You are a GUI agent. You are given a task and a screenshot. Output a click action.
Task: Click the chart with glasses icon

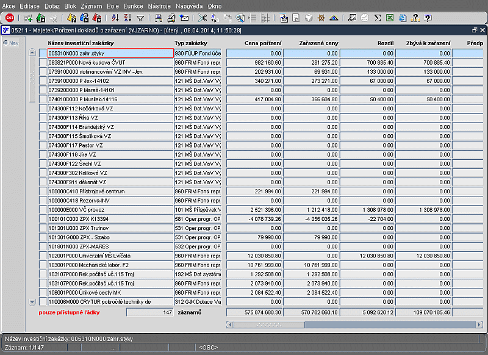click(x=353, y=18)
